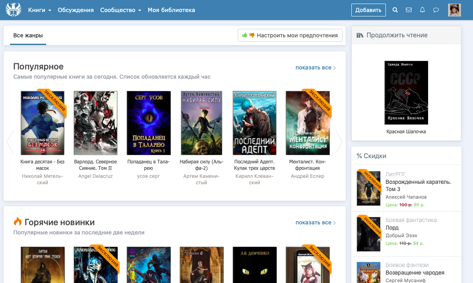Viewport: 473px width, 283px height.
Task: Go to Моя библиотека
Action: coord(171,10)
